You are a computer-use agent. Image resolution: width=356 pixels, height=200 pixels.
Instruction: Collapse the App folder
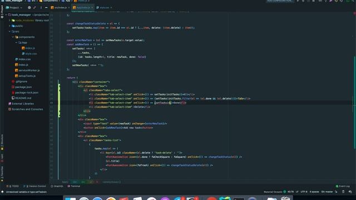pyautogui.click(x=16, y=42)
